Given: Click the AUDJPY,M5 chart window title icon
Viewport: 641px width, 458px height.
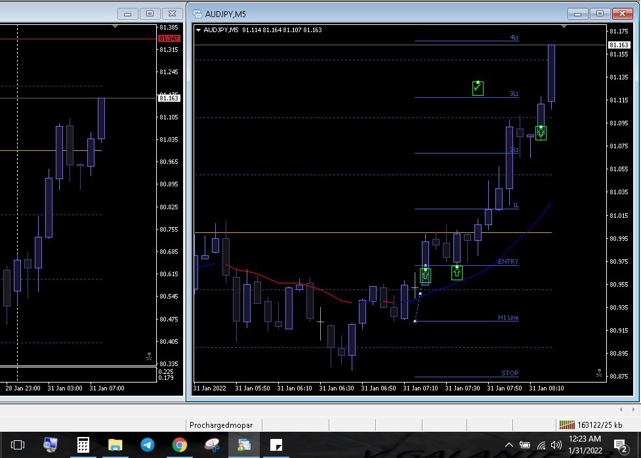Looking at the screenshot, I should point(197,14).
